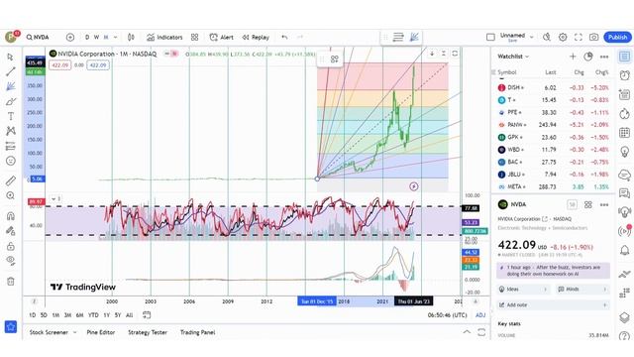634x357 pixels.
Task: Enter fullscreen mode
Action: (579, 38)
